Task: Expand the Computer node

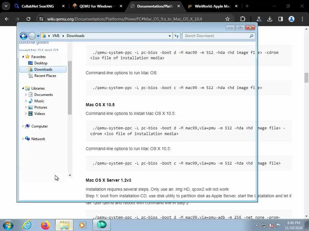Action: 23,126
